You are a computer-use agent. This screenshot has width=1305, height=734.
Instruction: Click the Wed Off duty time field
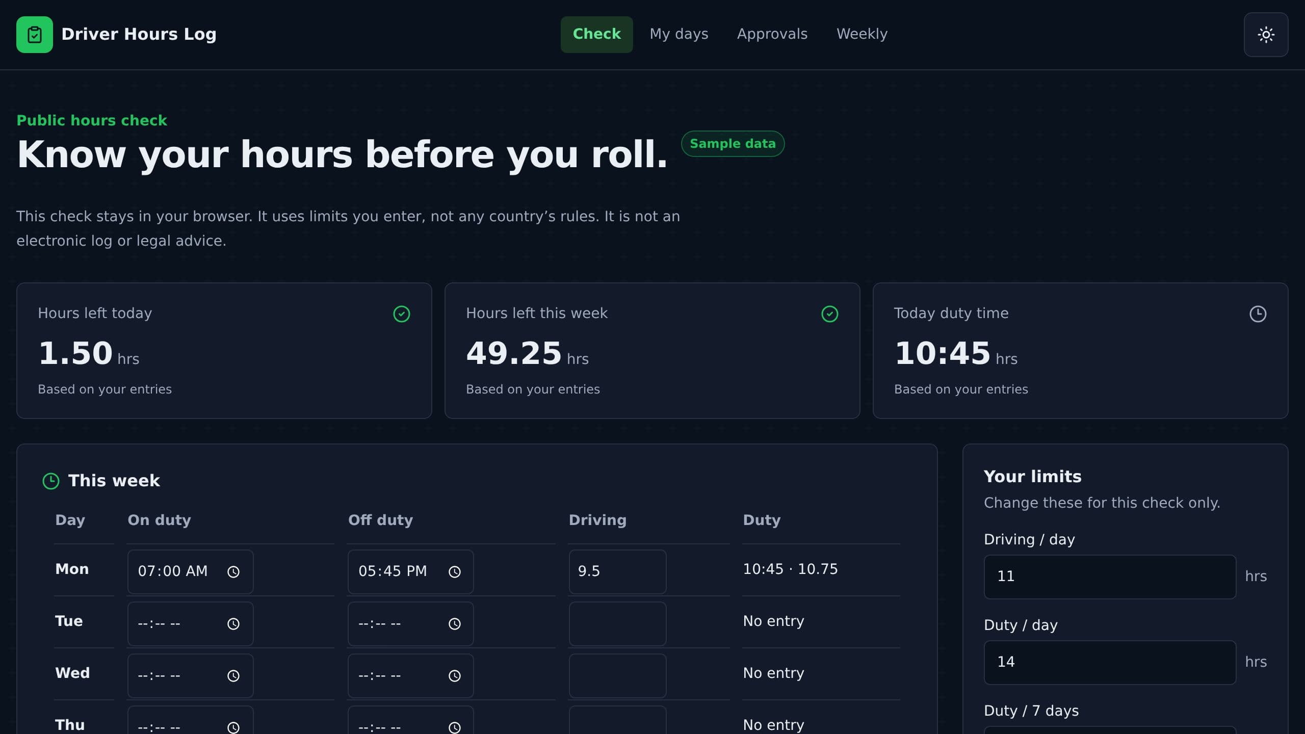pos(410,676)
